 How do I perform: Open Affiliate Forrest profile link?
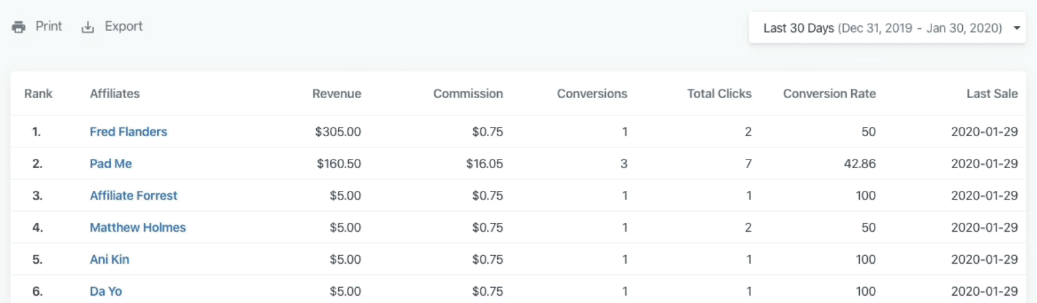134,196
